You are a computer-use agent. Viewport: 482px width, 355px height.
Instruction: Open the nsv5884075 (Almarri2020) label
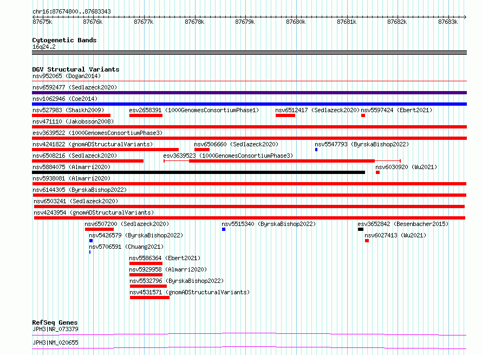(71, 167)
